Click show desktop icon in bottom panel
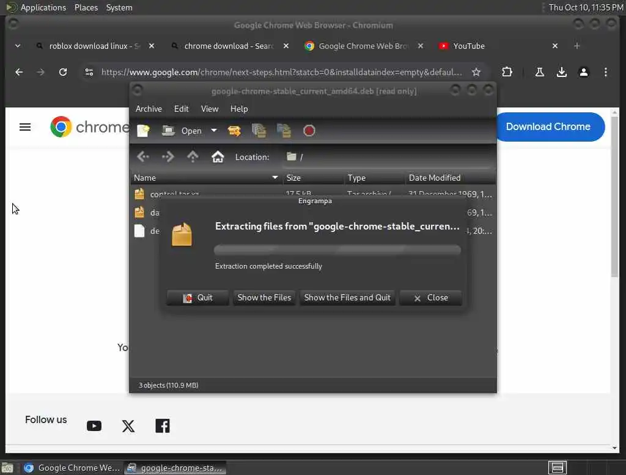The image size is (626, 475). (x=7, y=468)
